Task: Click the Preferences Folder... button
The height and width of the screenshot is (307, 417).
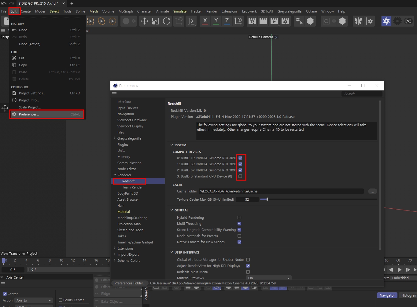Action: point(130,283)
